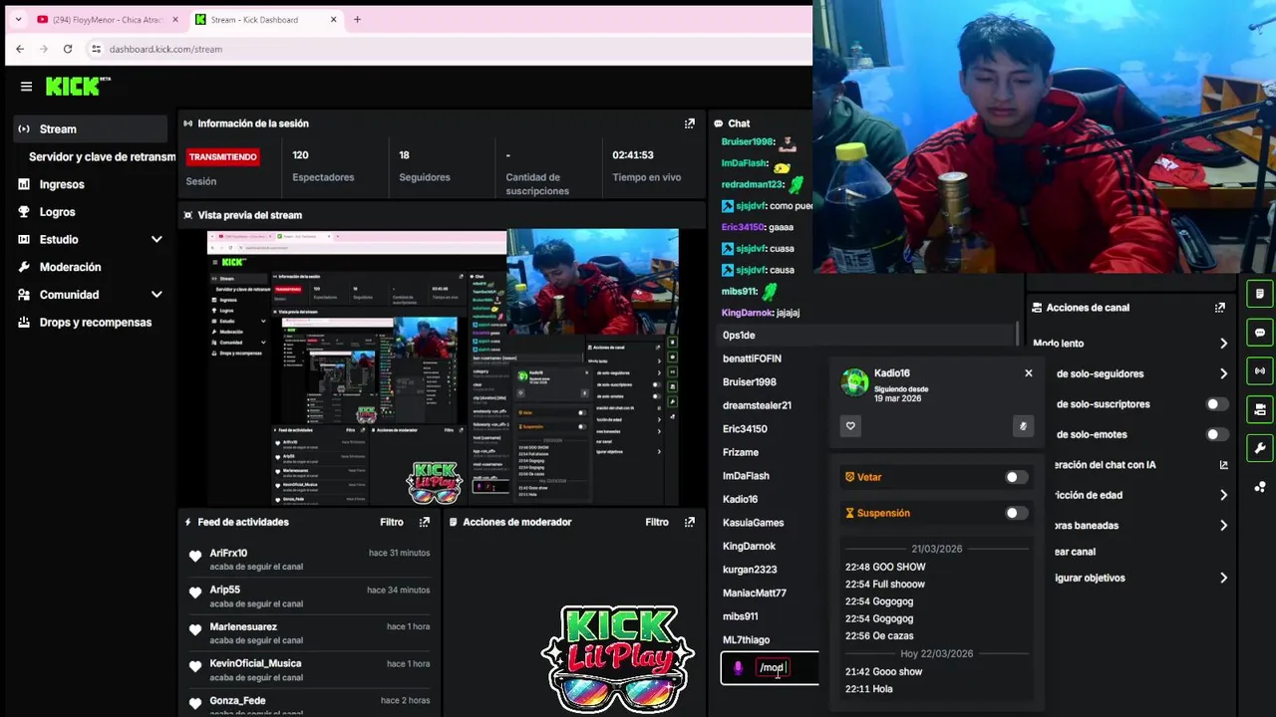
Task: Open the chat AI moderation external link icon
Action: [x=1223, y=465]
